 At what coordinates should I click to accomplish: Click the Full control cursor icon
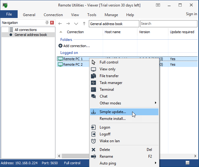(x=93, y=62)
